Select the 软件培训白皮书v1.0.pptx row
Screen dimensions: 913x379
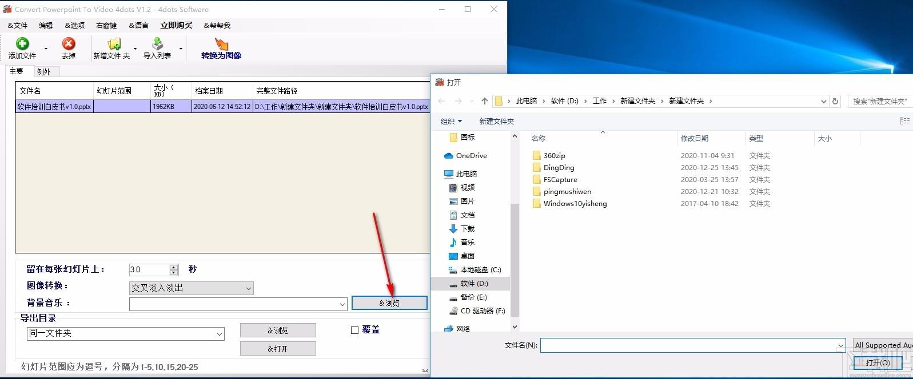click(223, 106)
